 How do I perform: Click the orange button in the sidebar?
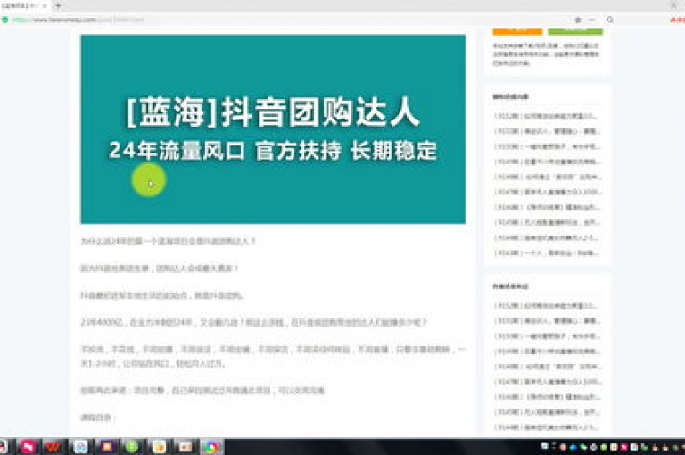pyautogui.click(x=517, y=31)
